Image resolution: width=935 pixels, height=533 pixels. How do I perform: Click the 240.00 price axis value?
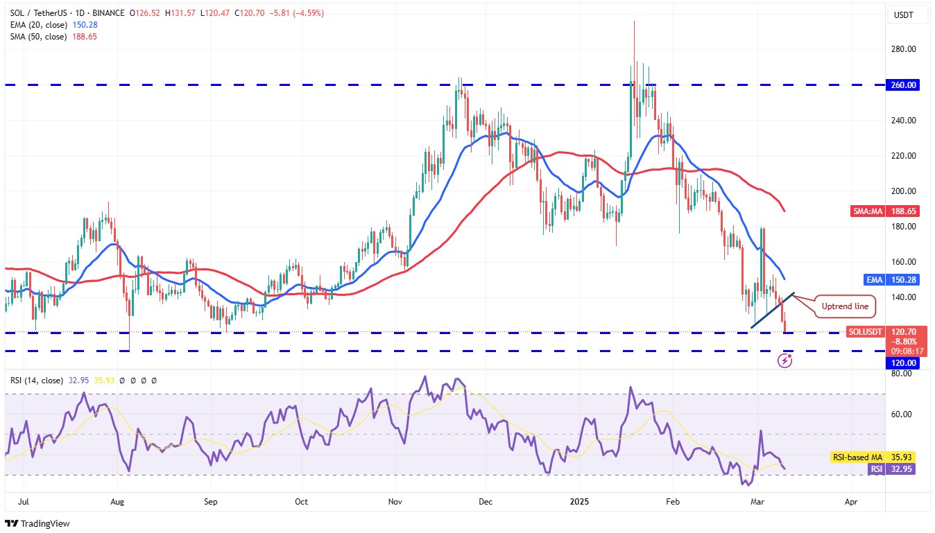point(903,120)
